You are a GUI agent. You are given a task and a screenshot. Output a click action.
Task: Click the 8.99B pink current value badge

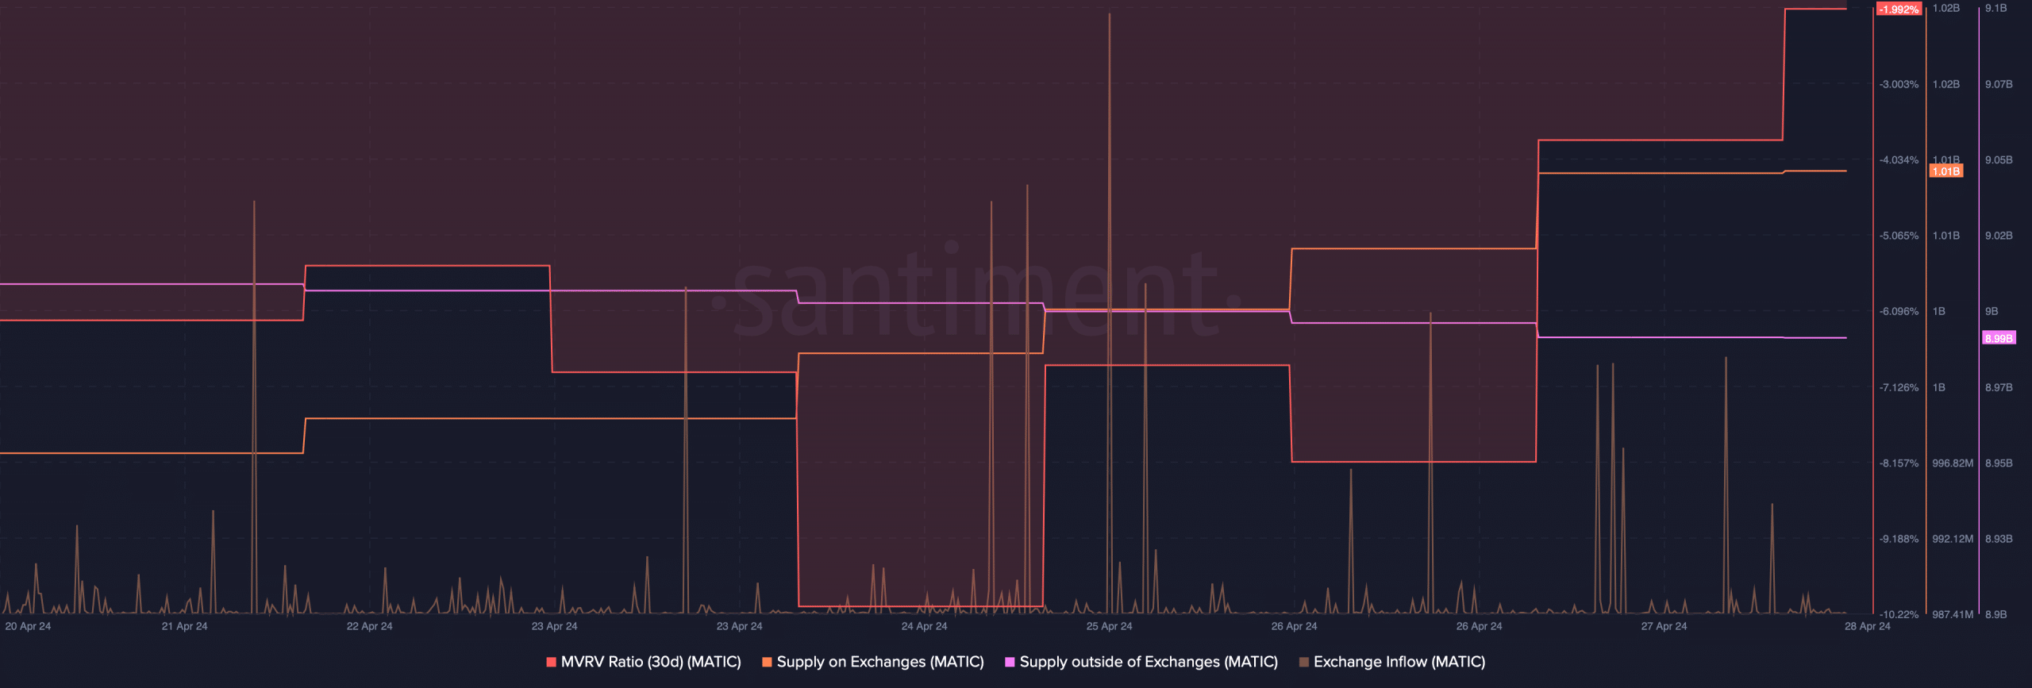click(1999, 338)
